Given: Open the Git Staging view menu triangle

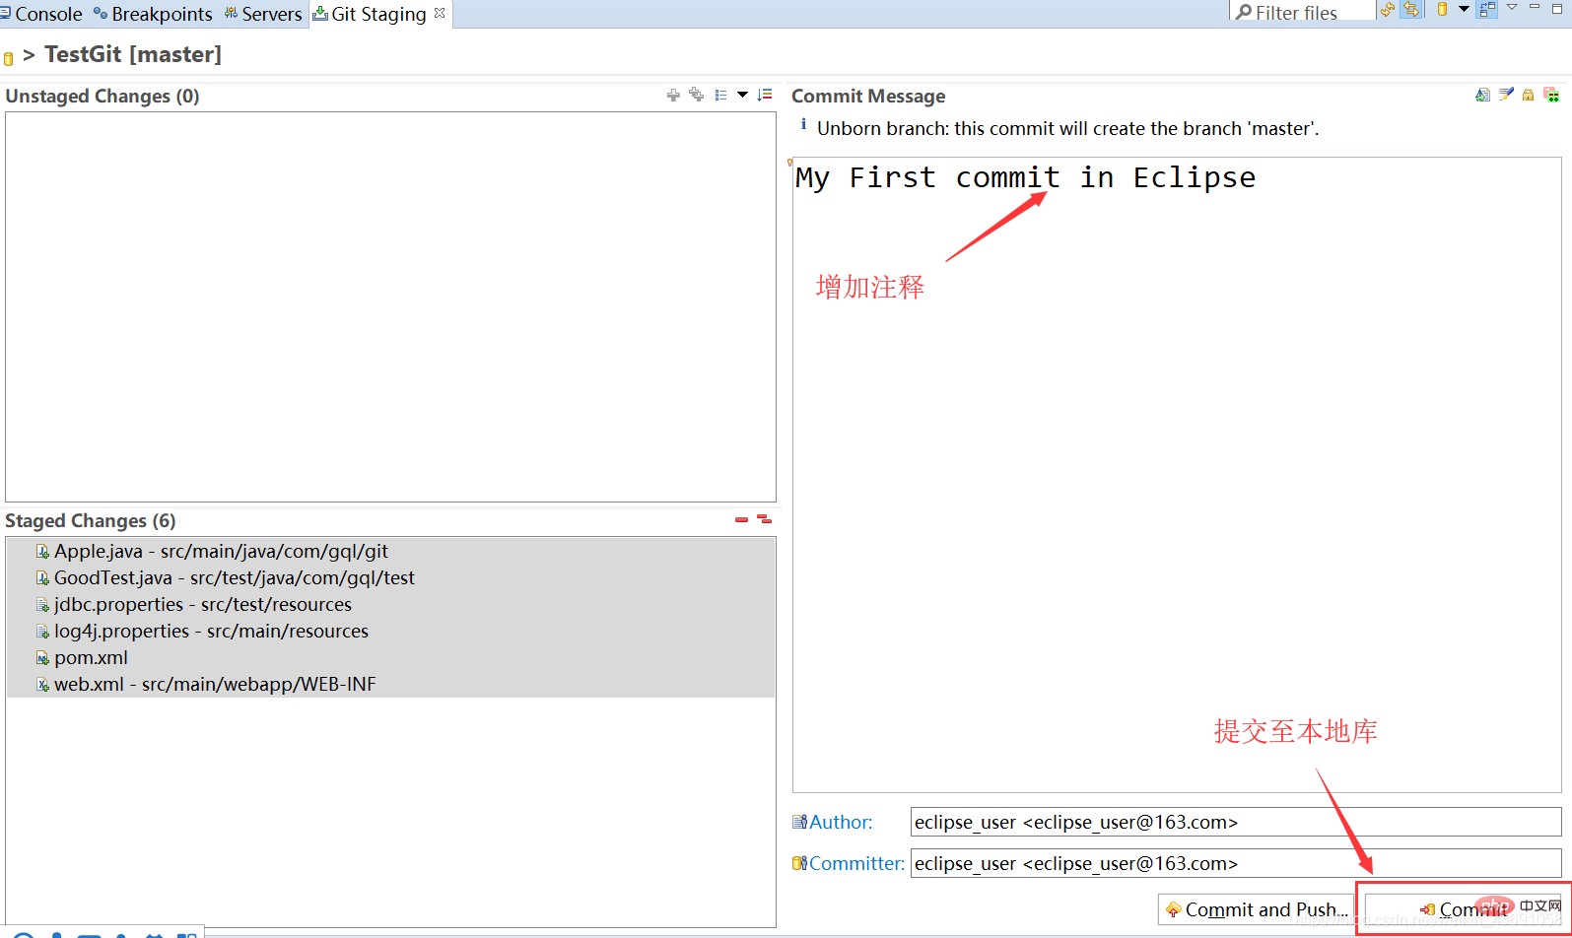Looking at the screenshot, I should (1512, 8).
